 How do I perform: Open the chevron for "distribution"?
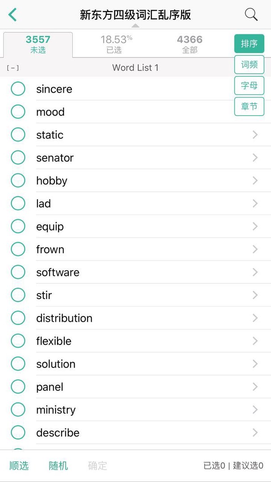255,318
